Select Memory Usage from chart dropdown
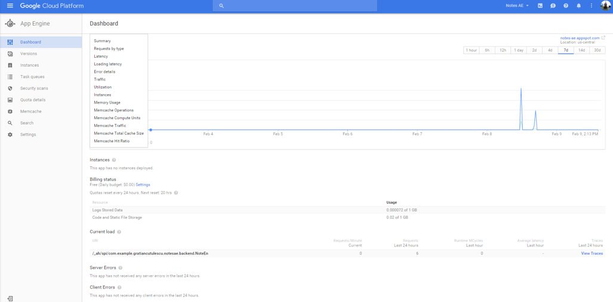The height and width of the screenshot is (302, 613). click(107, 102)
